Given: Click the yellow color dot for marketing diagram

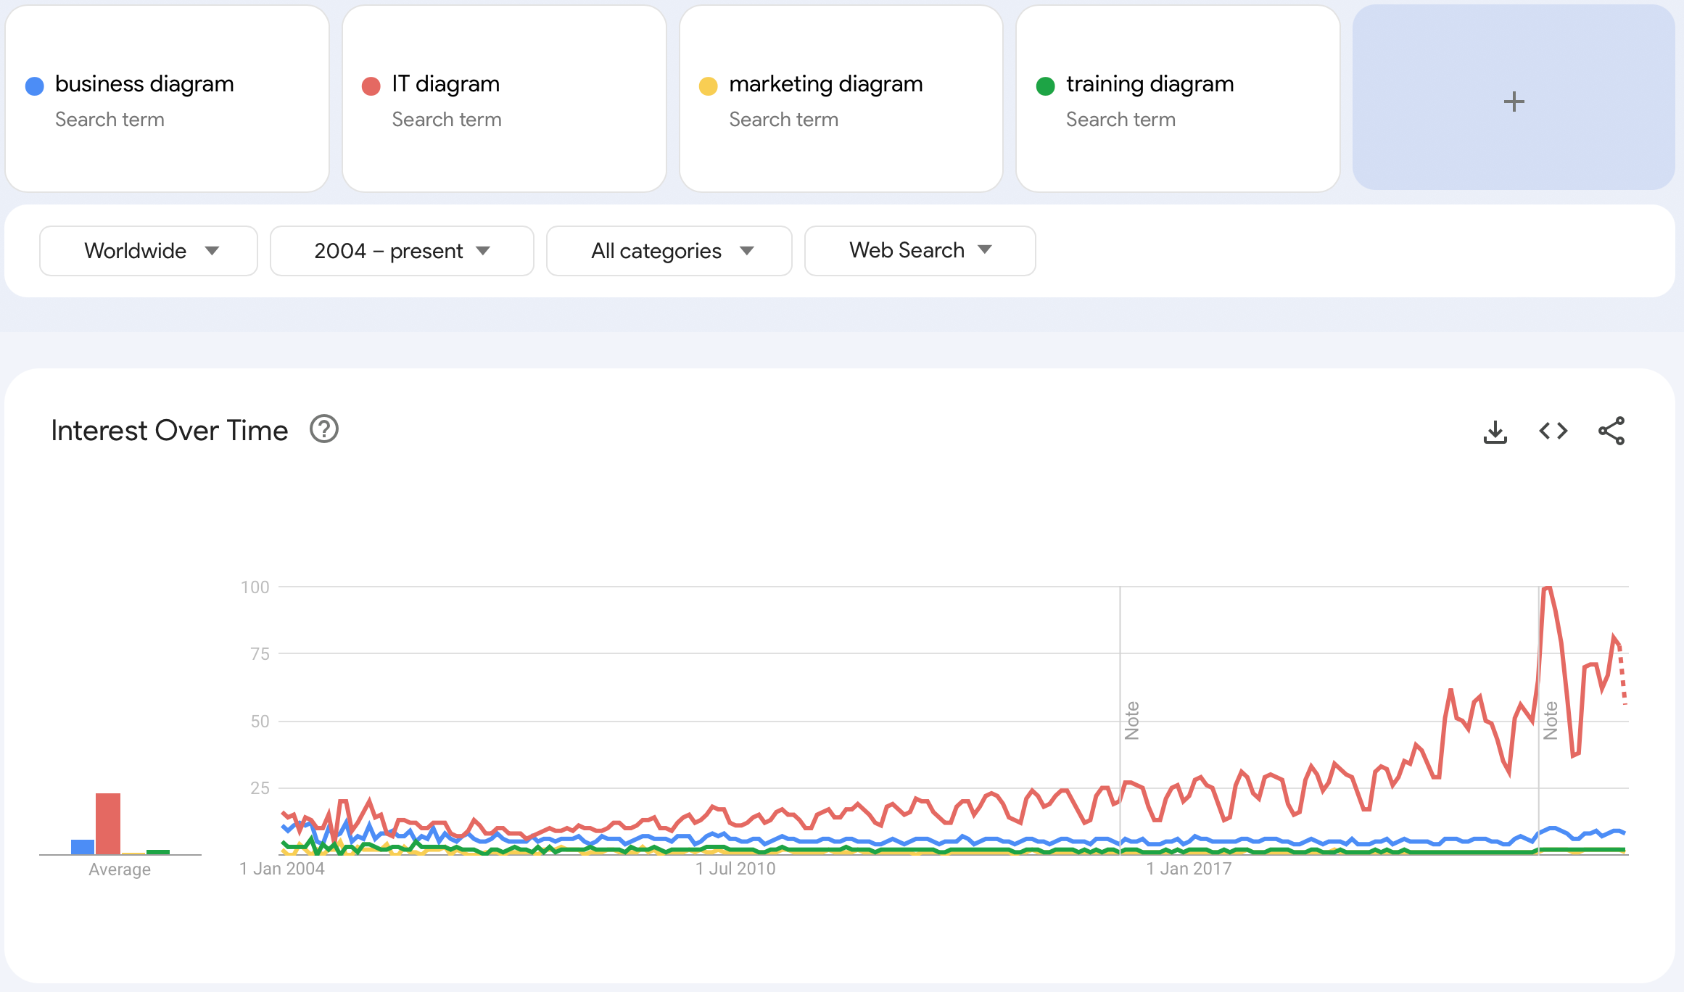Looking at the screenshot, I should click(x=708, y=85).
